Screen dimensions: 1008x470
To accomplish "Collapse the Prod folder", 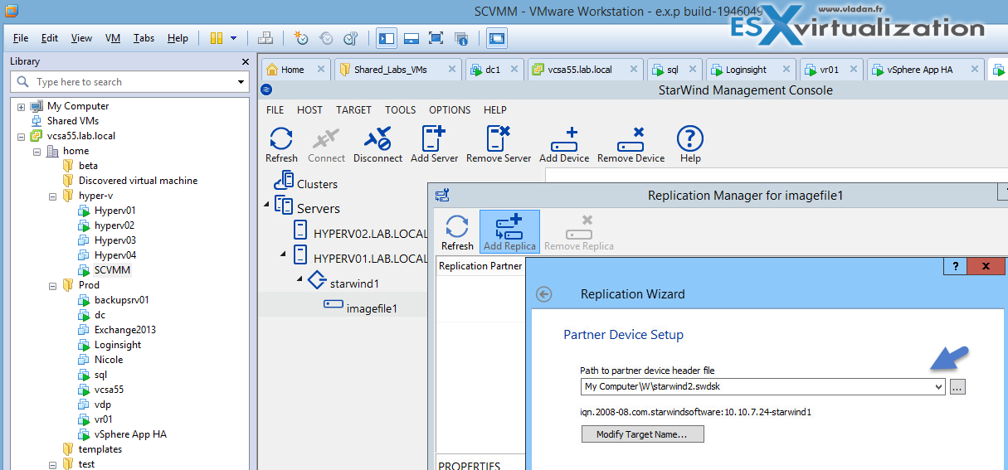I will point(51,285).
